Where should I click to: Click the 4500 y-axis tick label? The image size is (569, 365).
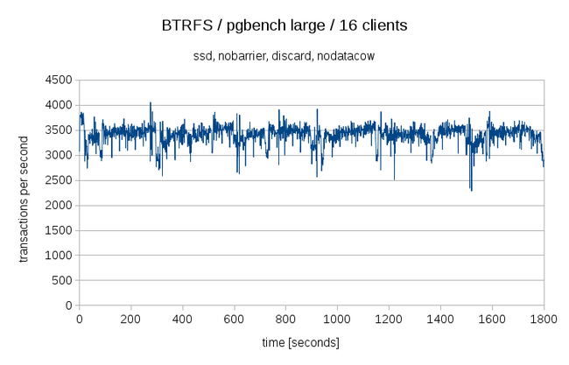point(59,80)
